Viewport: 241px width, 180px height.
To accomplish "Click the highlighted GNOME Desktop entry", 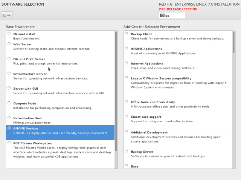I will click(60, 132).
